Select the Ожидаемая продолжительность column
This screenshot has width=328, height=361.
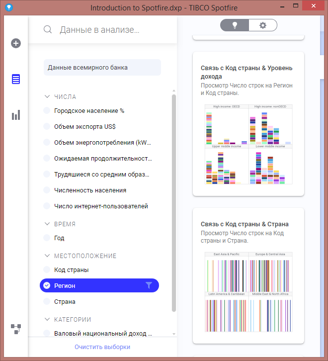[99, 159]
